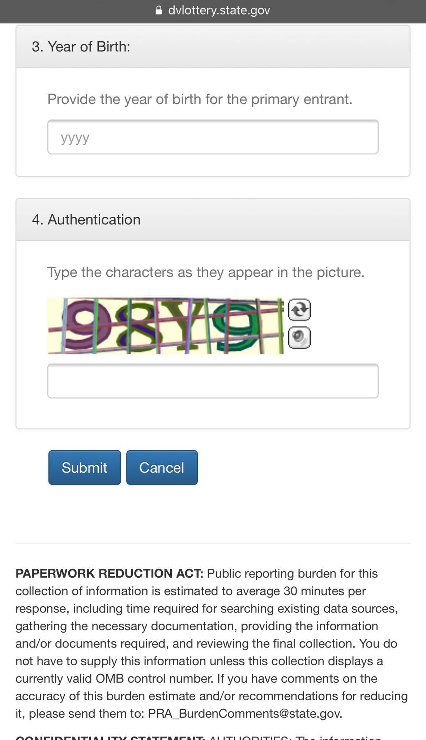
Task: Submit the entrant status form
Action: [x=85, y=468]
